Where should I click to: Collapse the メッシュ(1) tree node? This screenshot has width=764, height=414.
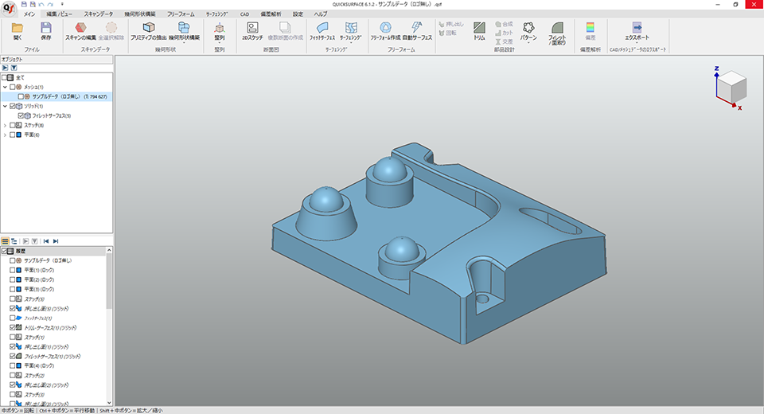pyautogui.click(x=5, y=87)
